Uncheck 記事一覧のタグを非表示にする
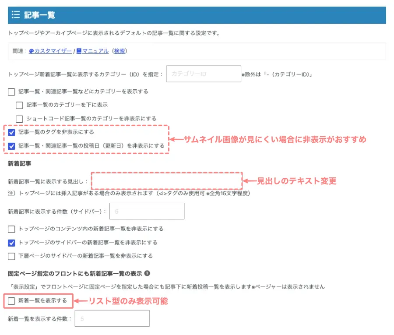Image resolution: width=394 pixels, height=335 pixels. (11, 132)
